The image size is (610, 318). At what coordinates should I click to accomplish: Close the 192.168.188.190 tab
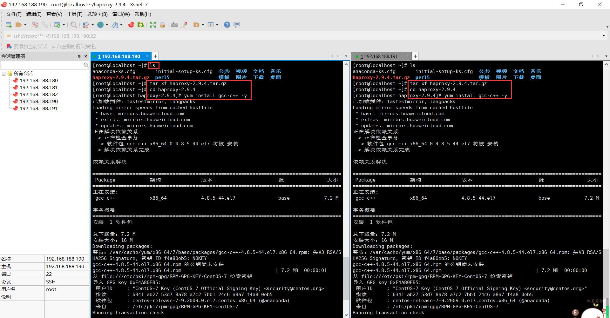147,56
